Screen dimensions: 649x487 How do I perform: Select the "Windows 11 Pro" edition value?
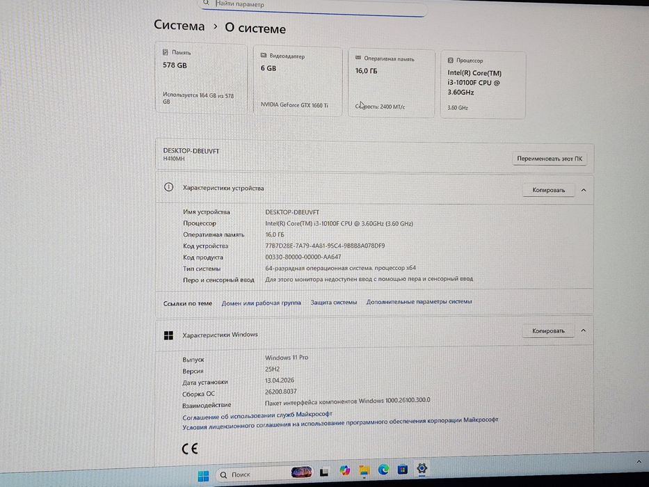click(x=287, y=358)
